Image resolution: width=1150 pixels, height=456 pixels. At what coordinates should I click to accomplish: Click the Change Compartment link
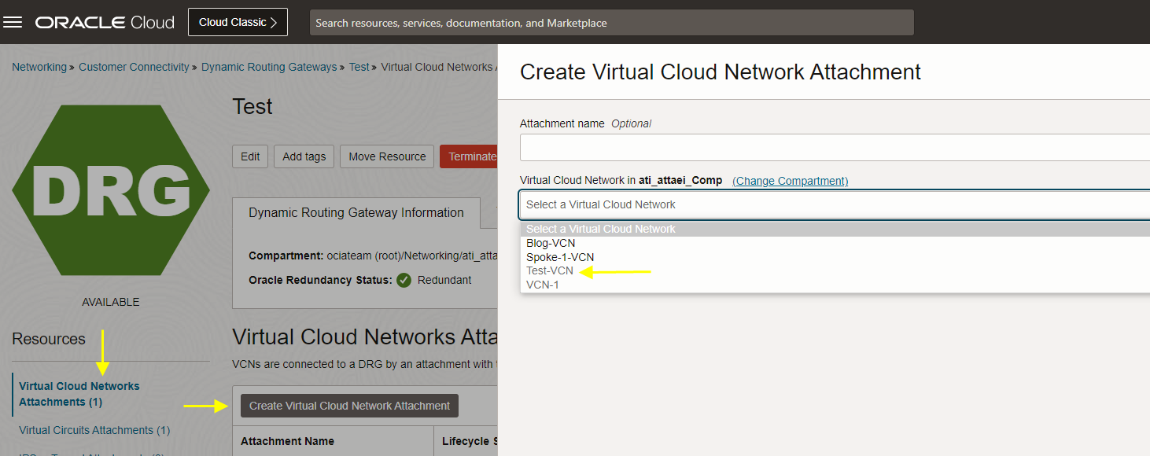790,181
